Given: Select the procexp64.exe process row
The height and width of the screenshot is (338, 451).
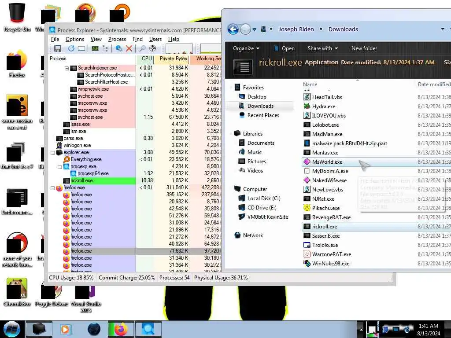Looking at the screenshot, I should [x=135, y=173].
